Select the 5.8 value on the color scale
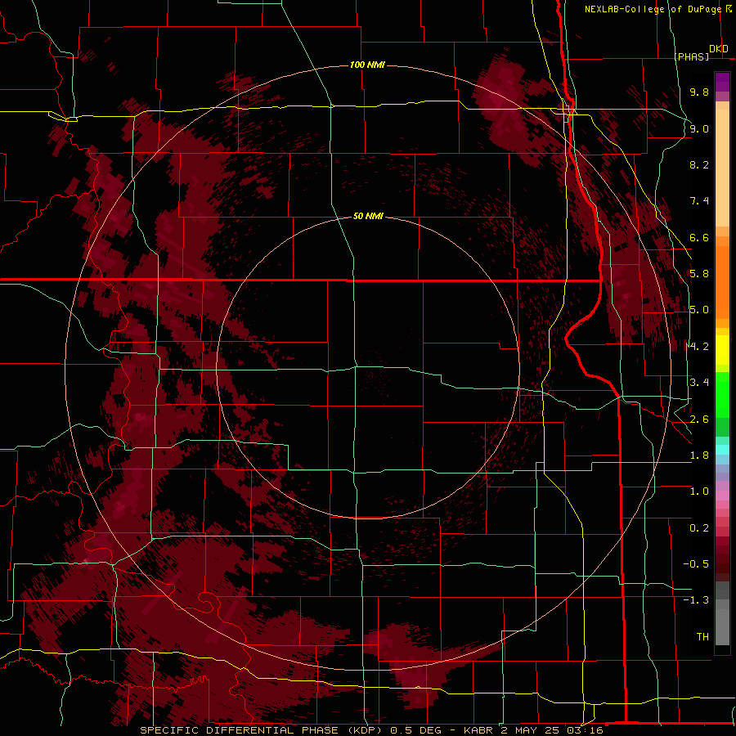736x736 pixels. point(699,274)
